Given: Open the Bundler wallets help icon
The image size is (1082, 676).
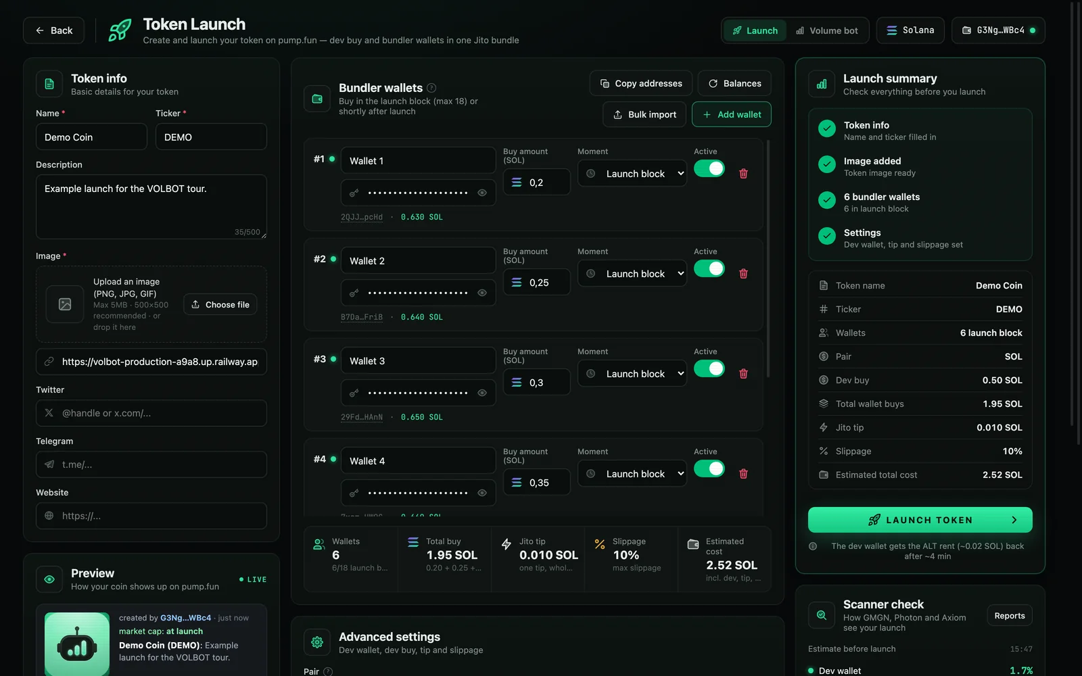Looking at the screenshot, I should coord(431,88).
